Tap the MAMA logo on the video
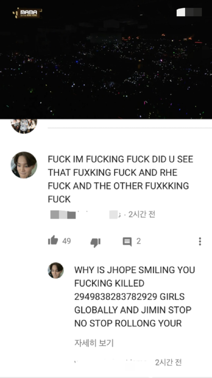212x378 pixels. [x=27, y=13]
